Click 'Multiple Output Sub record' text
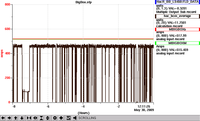This screenshot has height=121, width=200. click(176, 12)
